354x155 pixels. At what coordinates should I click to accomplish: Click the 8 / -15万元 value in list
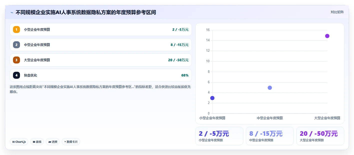[x=180, y=45]
